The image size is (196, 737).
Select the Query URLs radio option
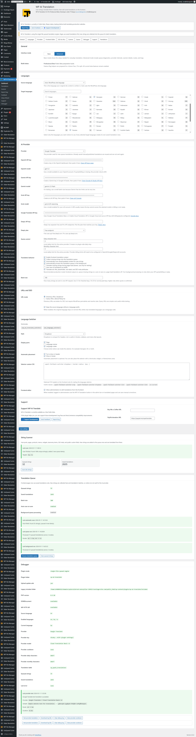point(45,299)
